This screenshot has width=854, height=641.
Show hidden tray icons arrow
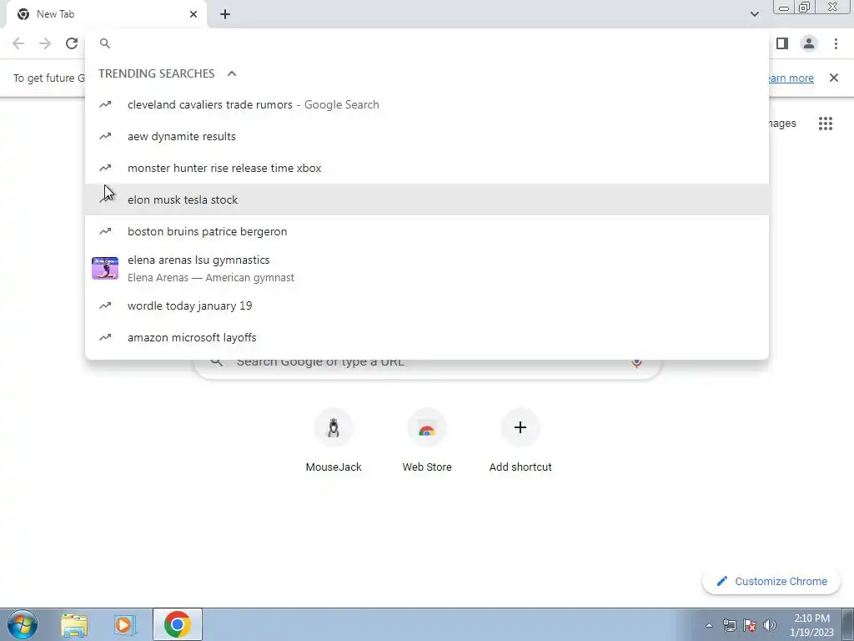coord(709,625)
